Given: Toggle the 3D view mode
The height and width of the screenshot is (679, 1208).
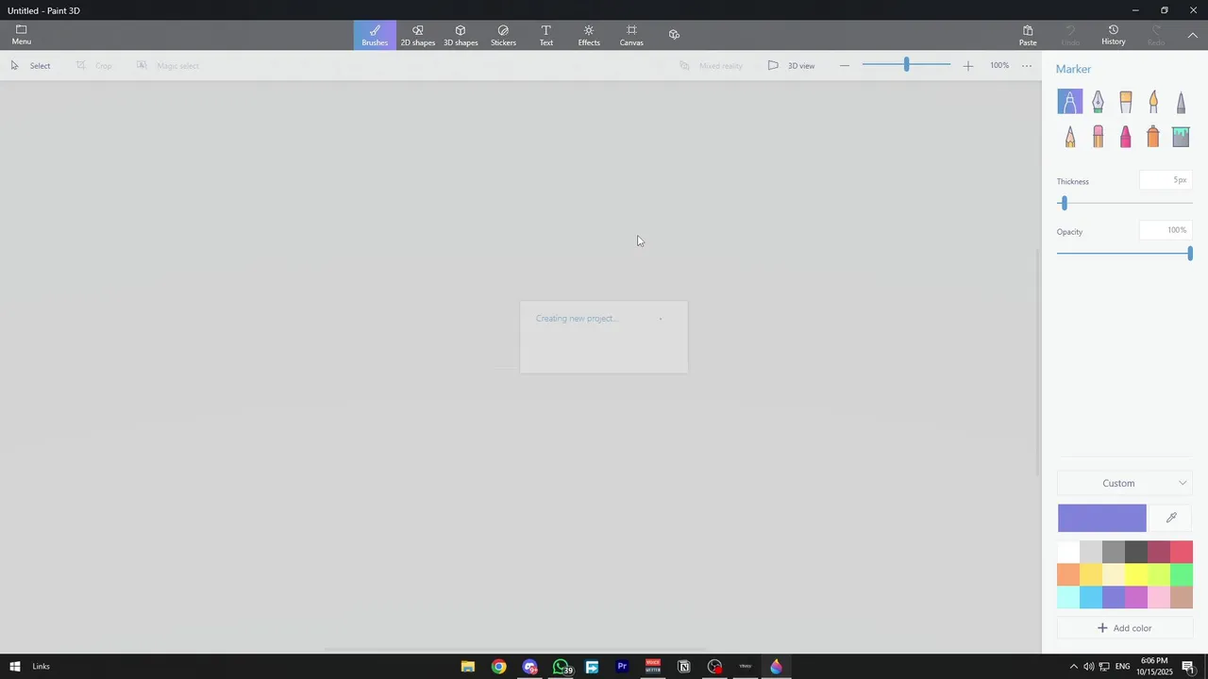Looking at the screenshot, I should point(791,65).
